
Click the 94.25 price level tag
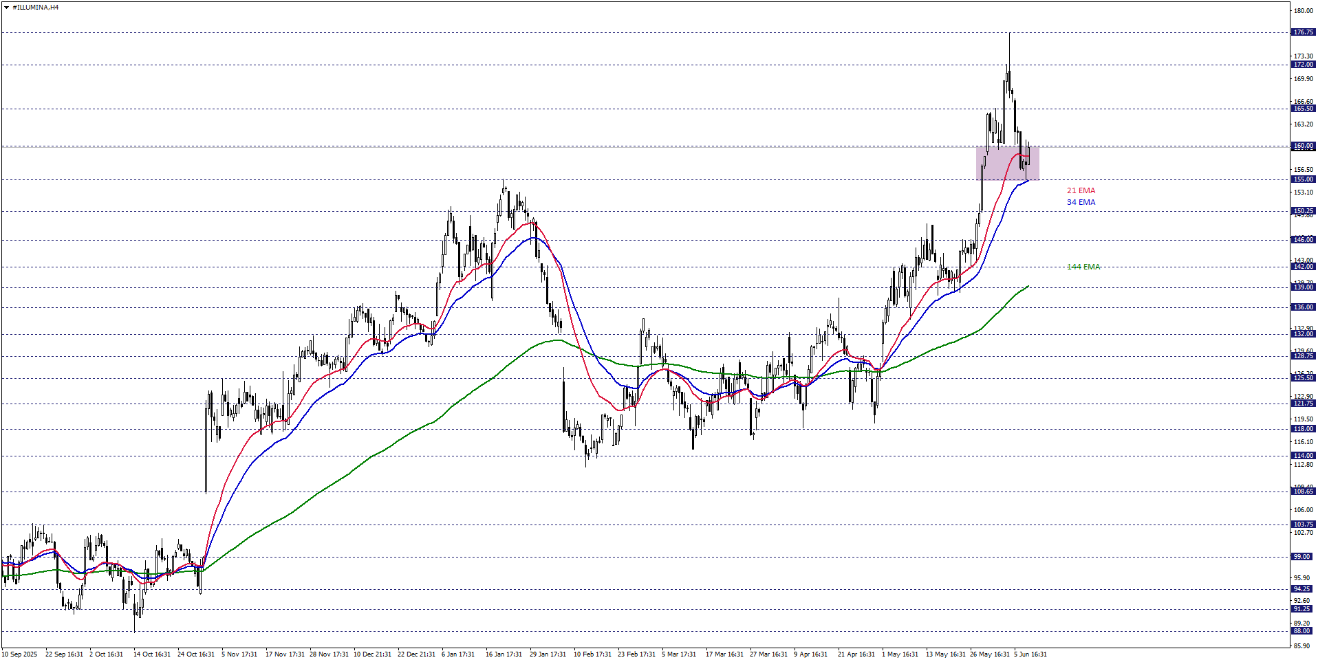point(1303,589)
